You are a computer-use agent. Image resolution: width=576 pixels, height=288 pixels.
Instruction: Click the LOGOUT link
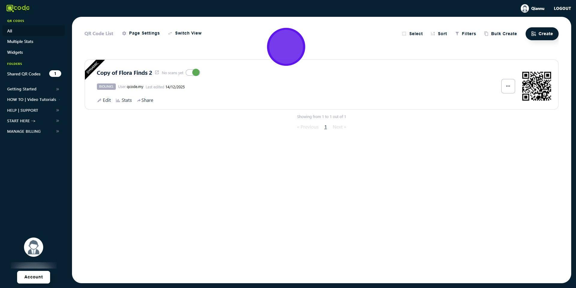coord(562,8)
